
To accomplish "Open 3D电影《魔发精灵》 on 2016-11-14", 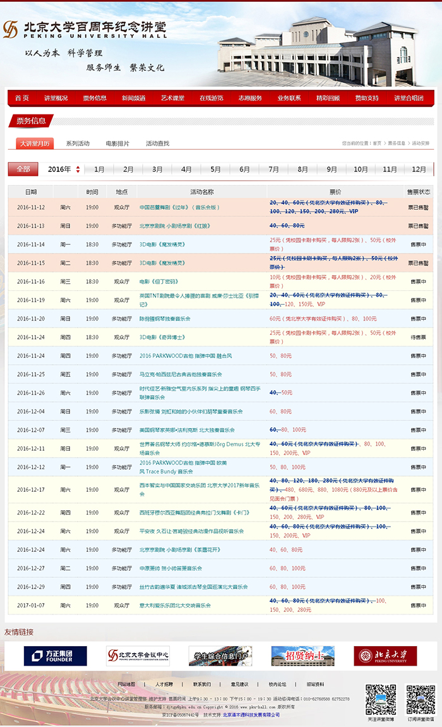I will click(x=162, y=245).
